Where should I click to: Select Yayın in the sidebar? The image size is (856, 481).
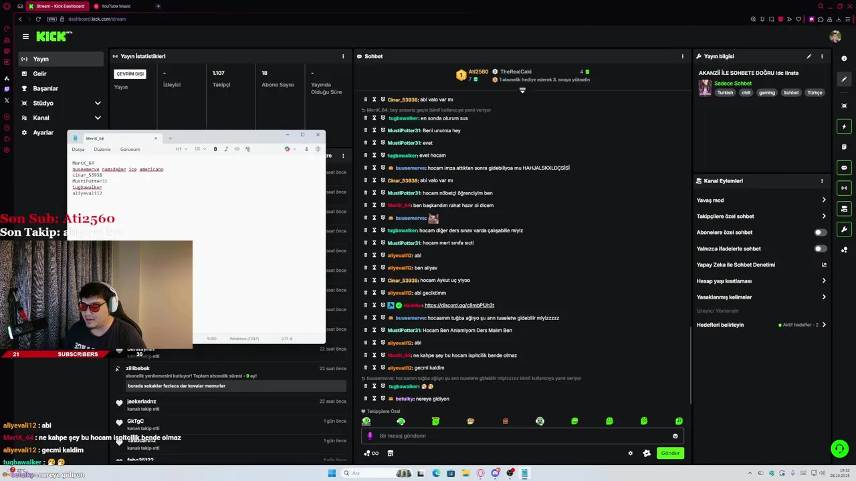click(62, 59)
